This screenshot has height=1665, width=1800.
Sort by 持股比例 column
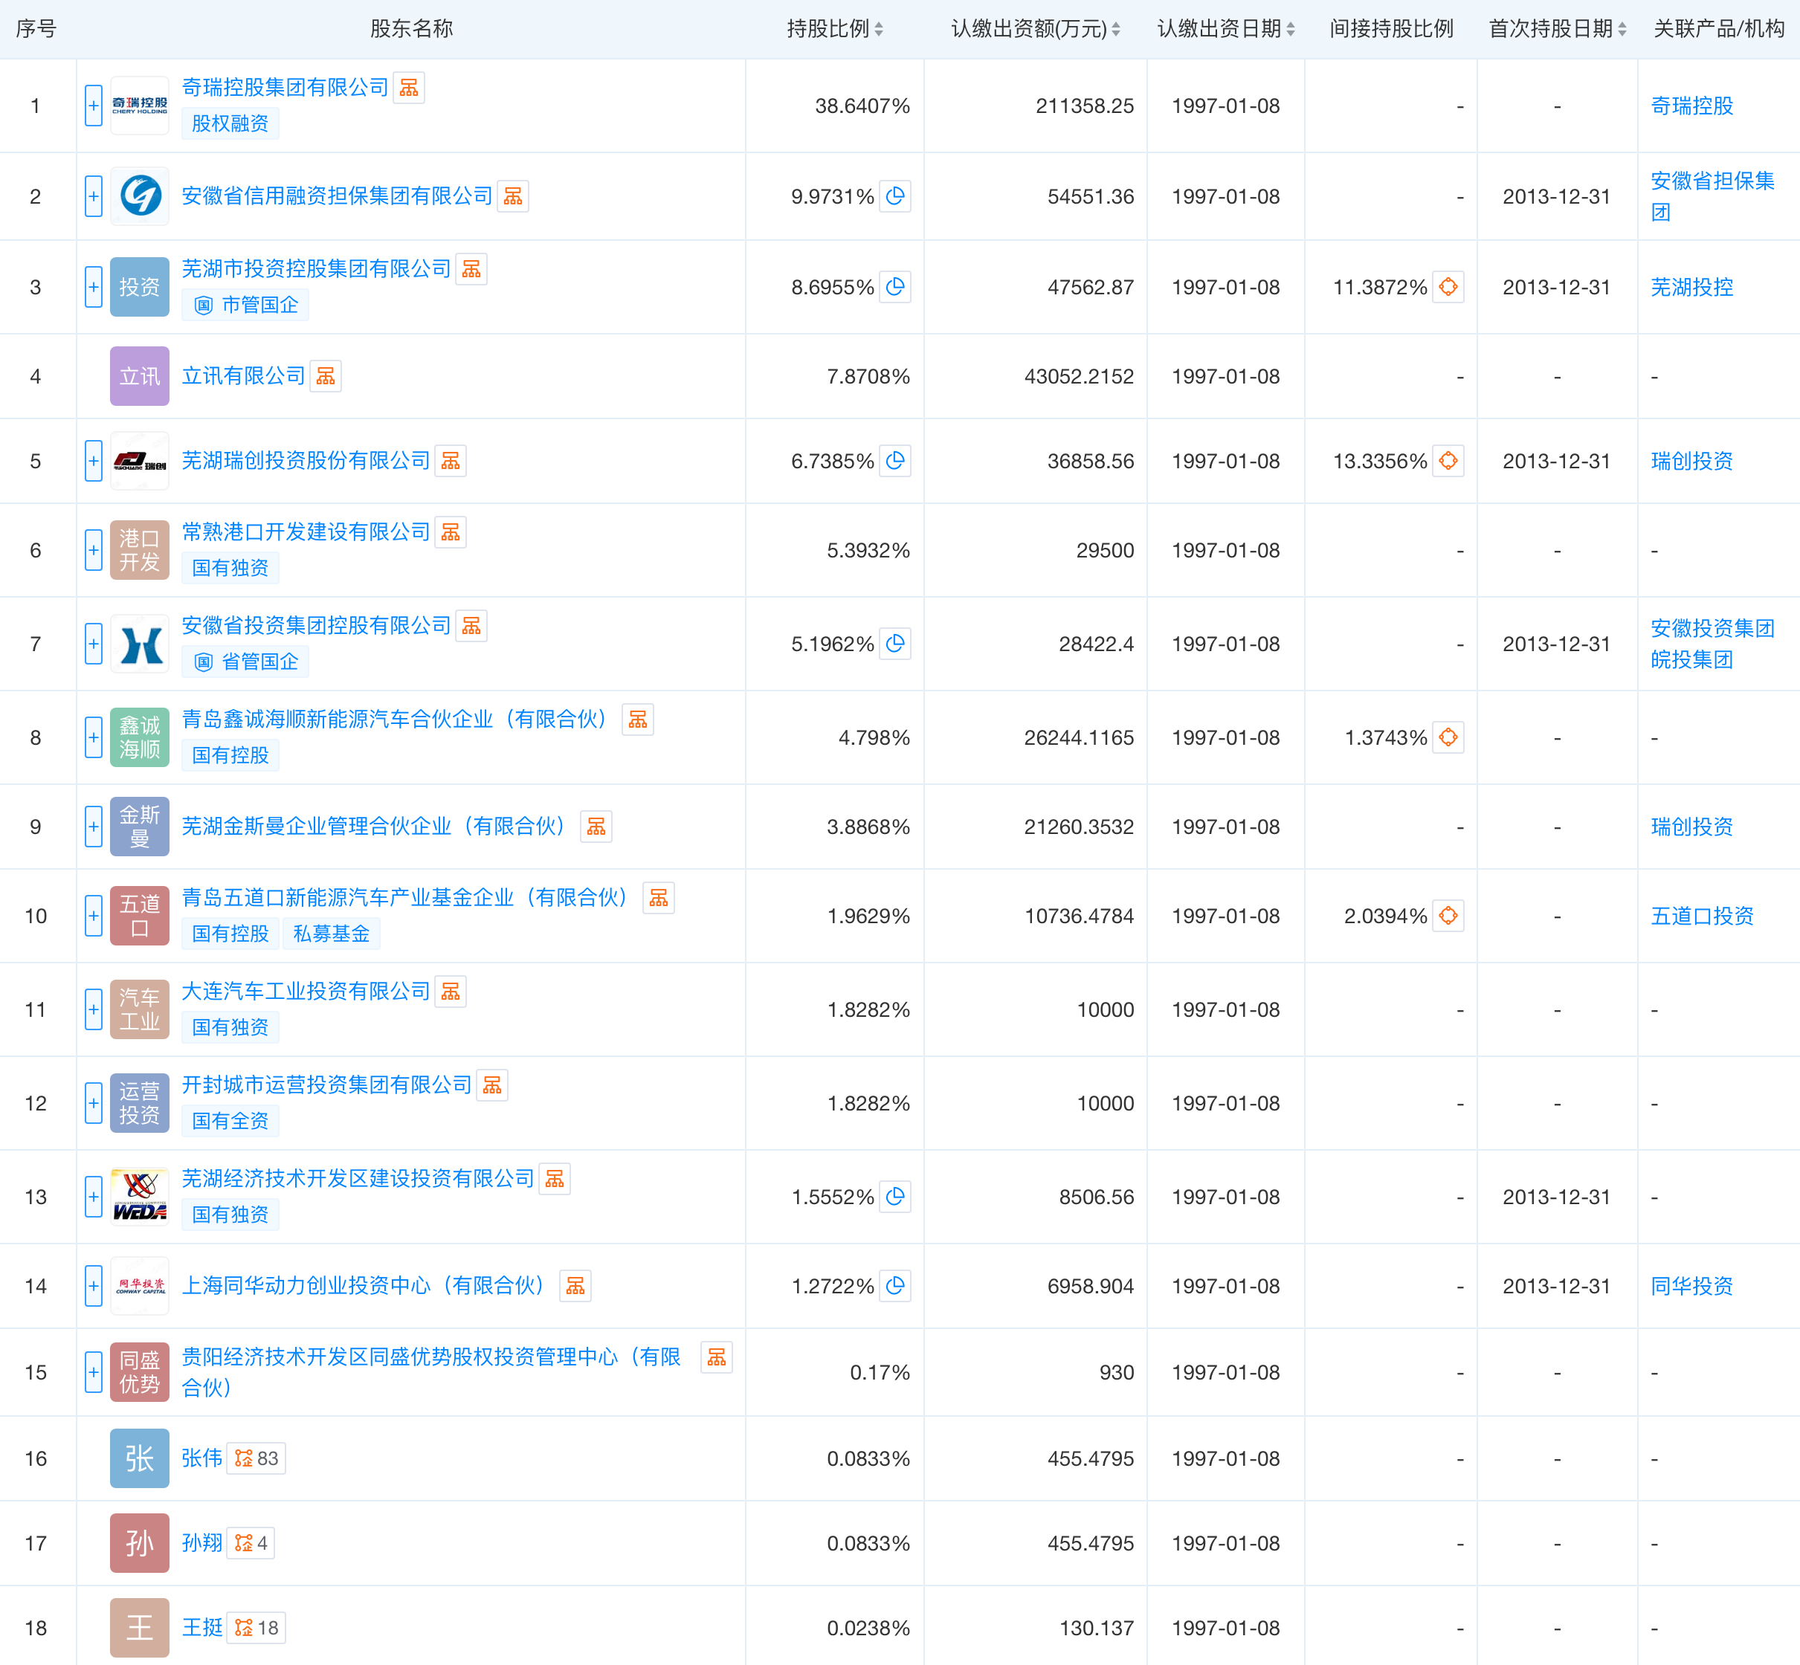835,29
